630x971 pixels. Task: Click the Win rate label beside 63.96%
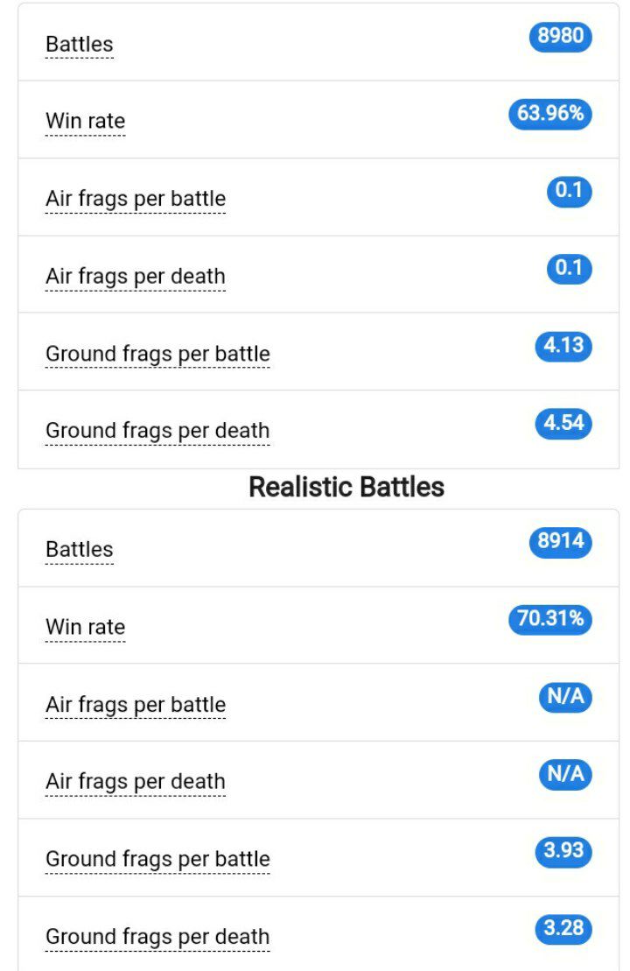[x=86, y=122]
